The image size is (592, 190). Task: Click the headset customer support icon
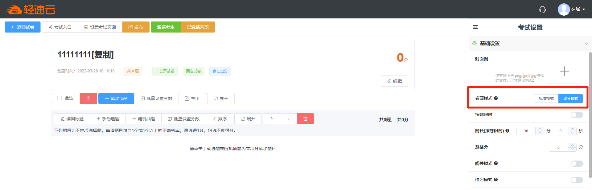coord(542,10)
